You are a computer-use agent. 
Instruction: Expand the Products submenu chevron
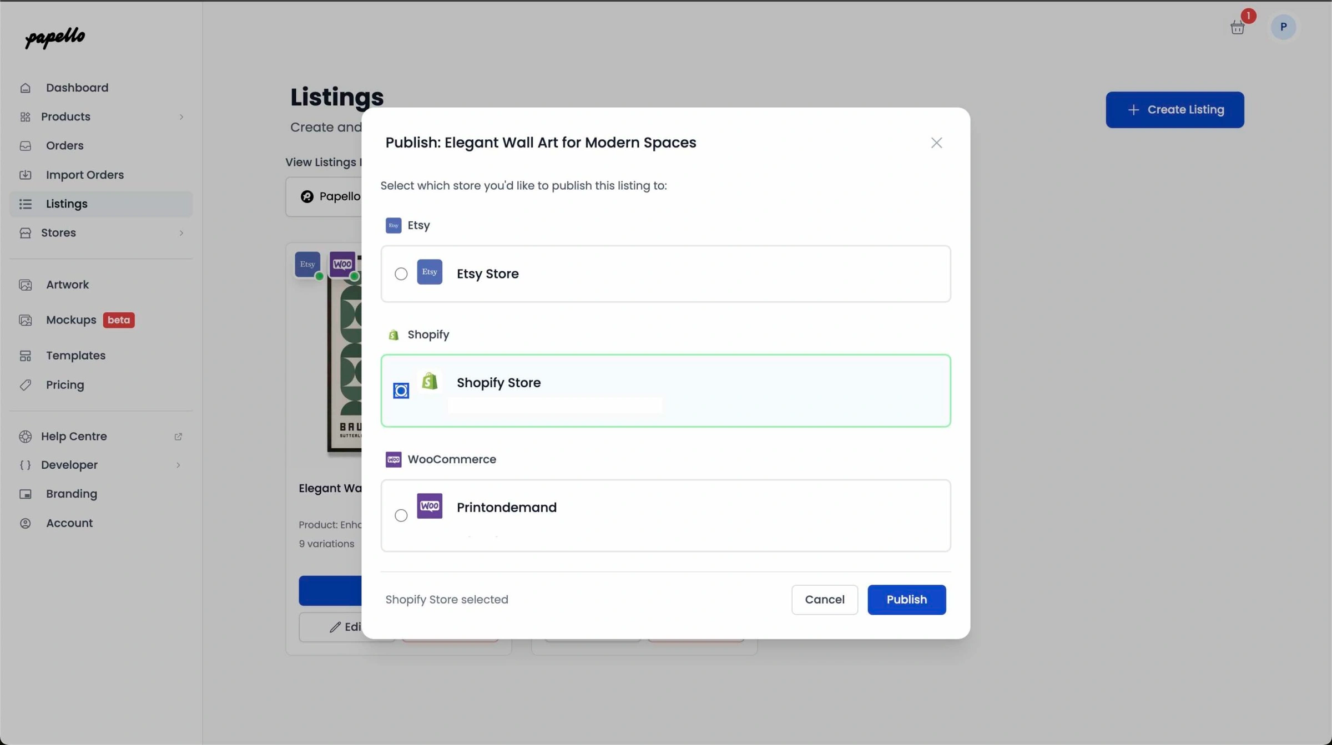tap(181, 117)
